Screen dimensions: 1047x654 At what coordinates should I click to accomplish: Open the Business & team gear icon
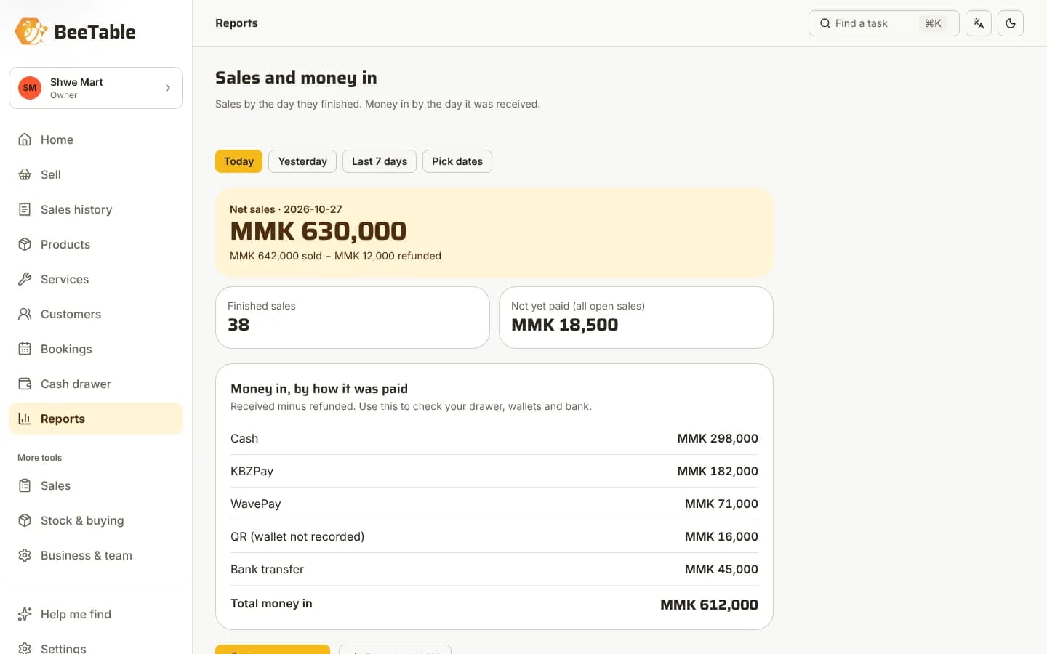click(25, 555)
